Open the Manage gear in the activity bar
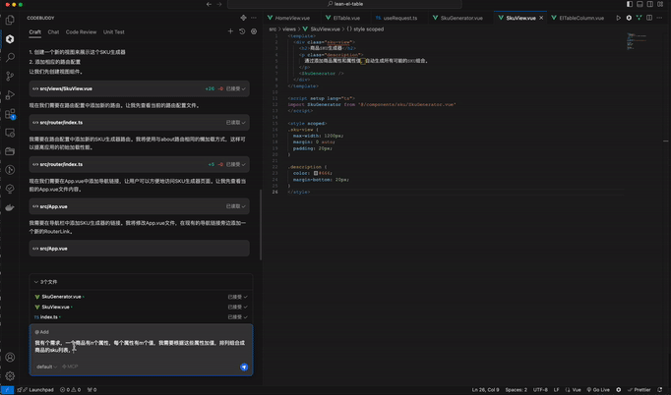 [x=10, y=375]
